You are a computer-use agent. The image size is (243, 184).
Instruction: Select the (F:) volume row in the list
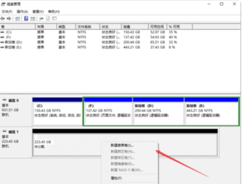pos(88,37)
